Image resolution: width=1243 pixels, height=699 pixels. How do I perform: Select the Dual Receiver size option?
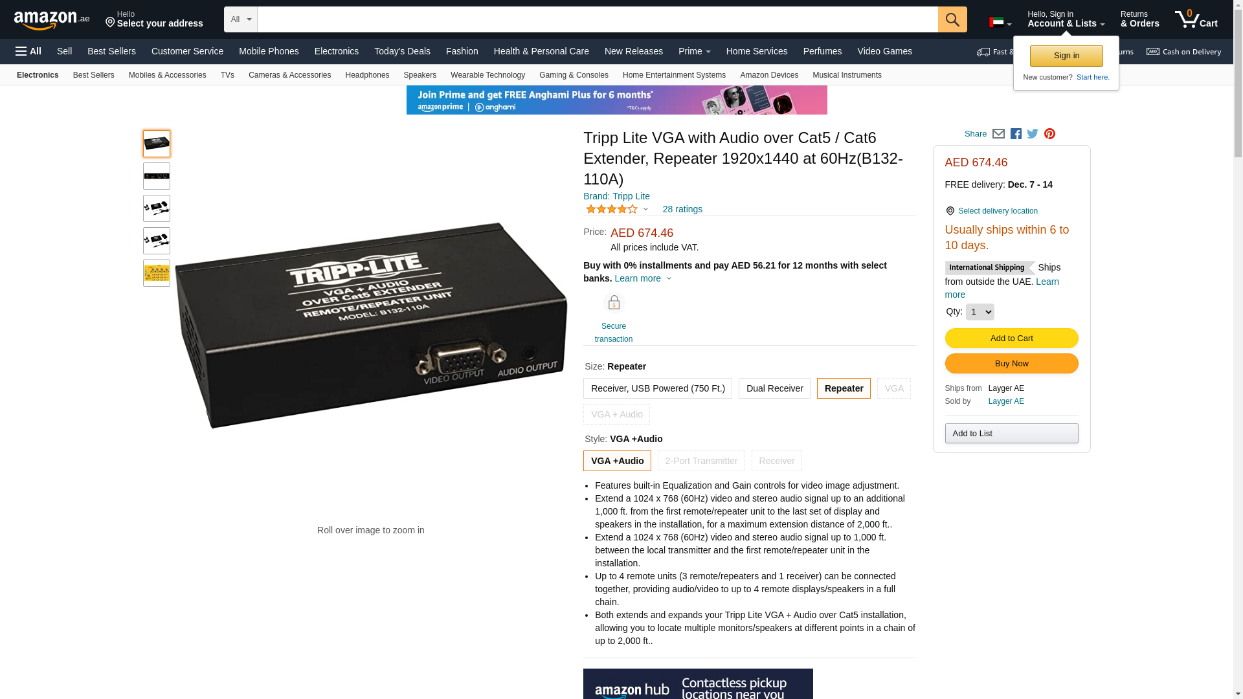point(774,388)
